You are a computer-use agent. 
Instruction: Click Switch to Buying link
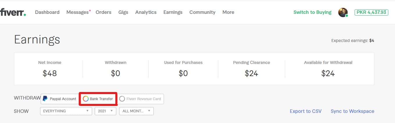click(312, 12)
